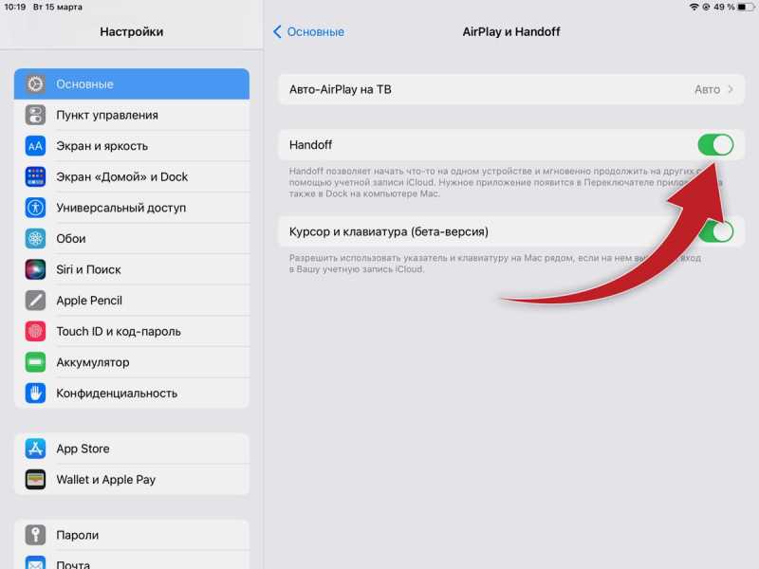Viewport: 759px width, 569px height.
Task: Tap the battery indicator in status bar
Action: click(x=746, y=7)
